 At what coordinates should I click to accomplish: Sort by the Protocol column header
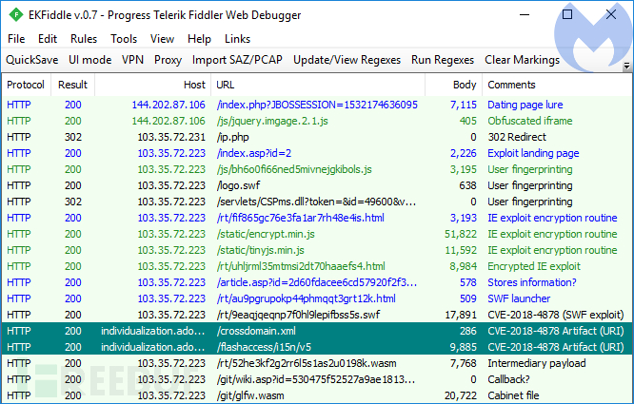26,85
